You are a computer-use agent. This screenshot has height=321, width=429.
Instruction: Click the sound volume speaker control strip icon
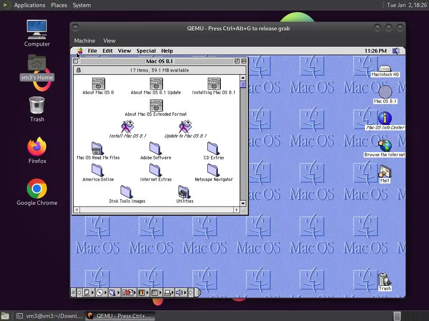pyautogui.click(x=180, y=293)
